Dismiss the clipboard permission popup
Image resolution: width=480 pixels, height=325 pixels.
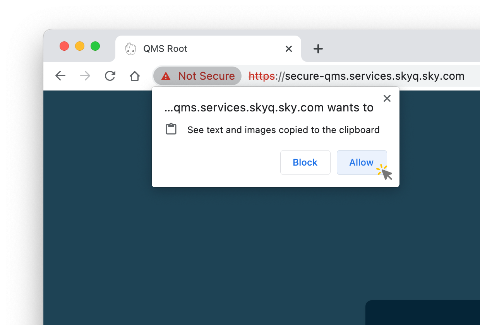pos(387,98)
